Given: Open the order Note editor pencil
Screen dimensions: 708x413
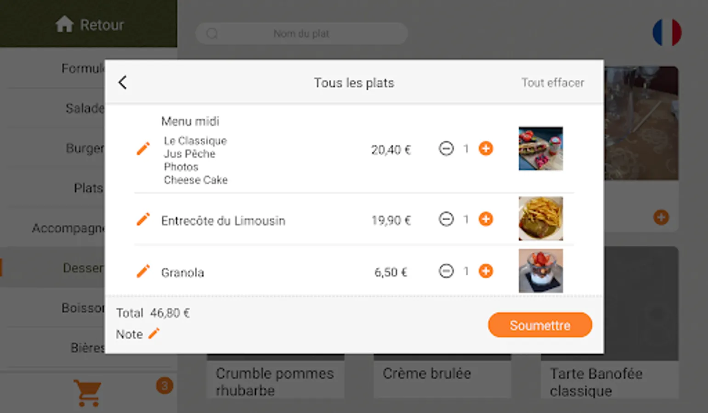Looking at the screenshot, I should pyautogui.click(x=154, y=334).
